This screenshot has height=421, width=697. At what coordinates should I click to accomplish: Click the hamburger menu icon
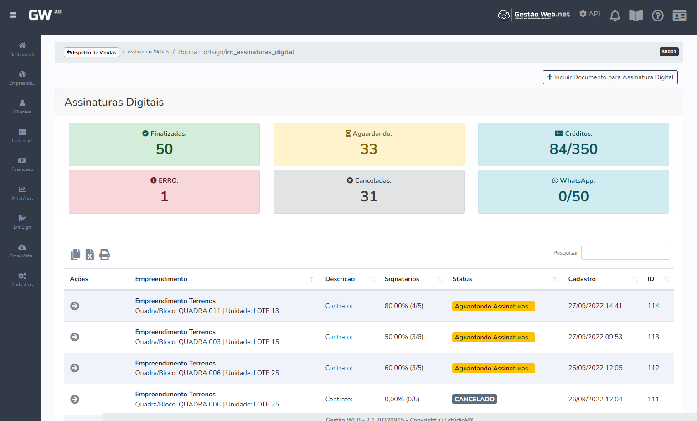point(13,15)
